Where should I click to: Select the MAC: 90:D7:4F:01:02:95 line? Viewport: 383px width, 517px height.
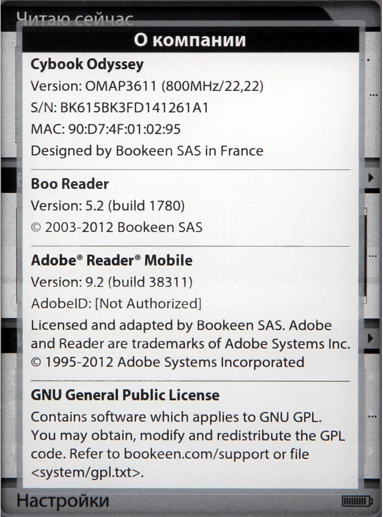[x=106, y=129]
